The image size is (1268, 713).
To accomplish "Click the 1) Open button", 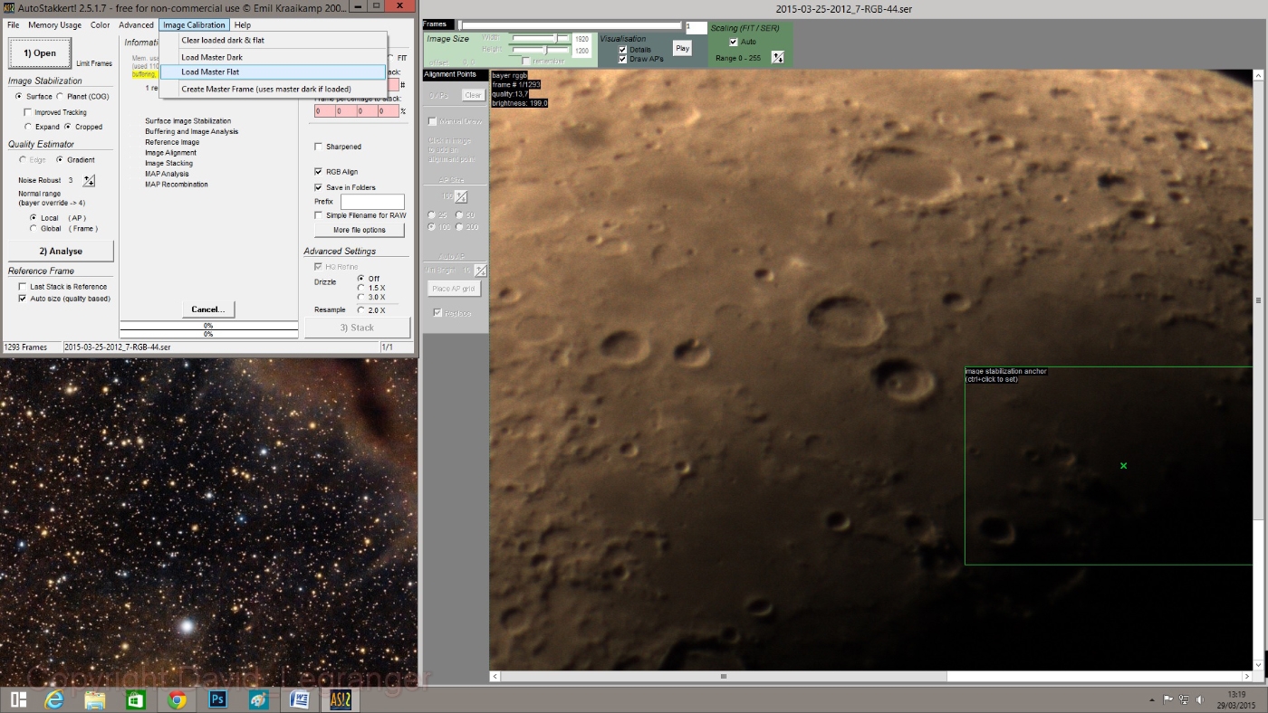I will coord(40,53).
